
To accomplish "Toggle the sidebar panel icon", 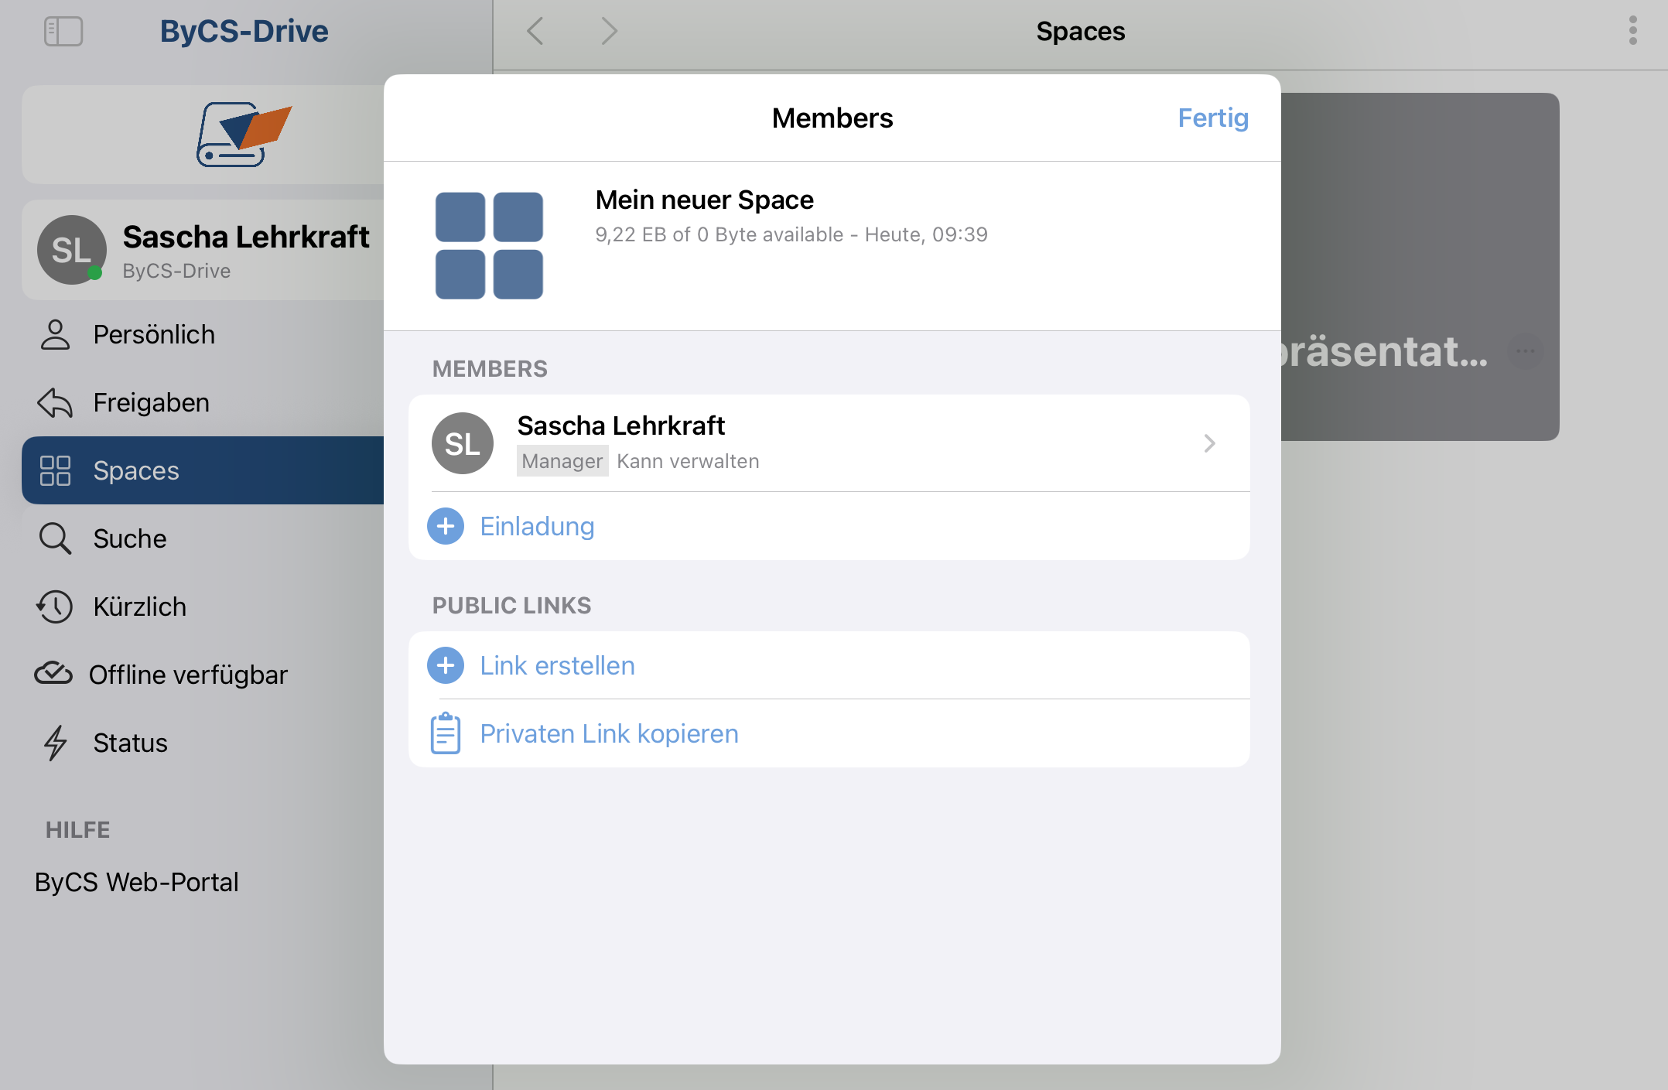I will click(63, 32).
